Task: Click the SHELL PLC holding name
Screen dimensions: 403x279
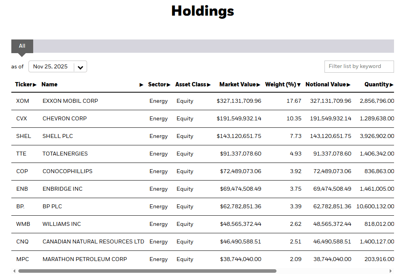Action: 58,136
